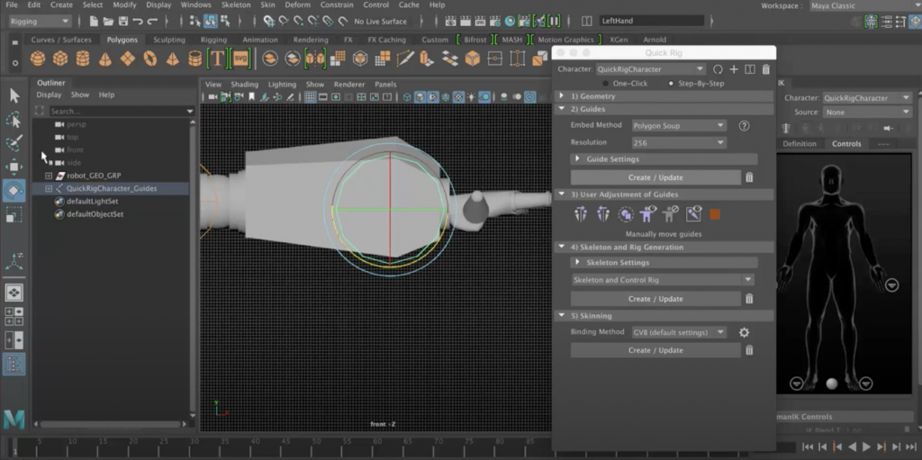Create polygon 3D type text with T icon
The height and width of the screenshot is (460, 922).
pyautogui.click(x=217, y=59)
